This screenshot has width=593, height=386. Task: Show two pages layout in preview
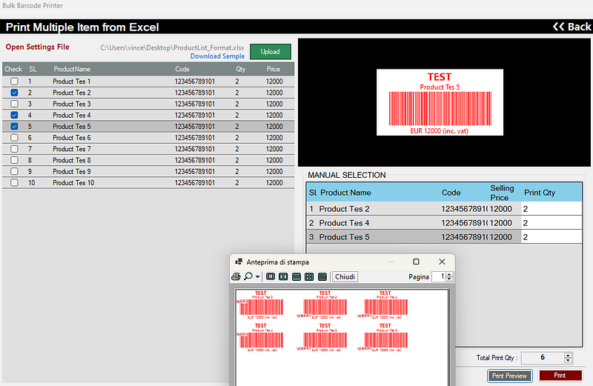click(283, 277)
